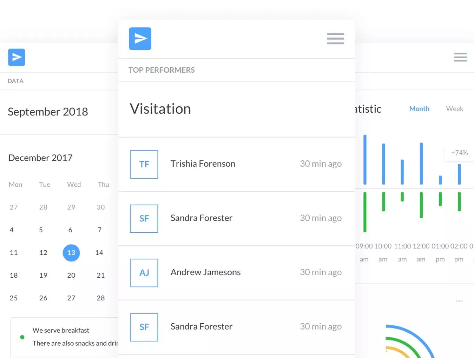This screenshot has height=358, width=474.
Task: Open the three-dots menu above the arc chart
Action: (x=459, y=301)
